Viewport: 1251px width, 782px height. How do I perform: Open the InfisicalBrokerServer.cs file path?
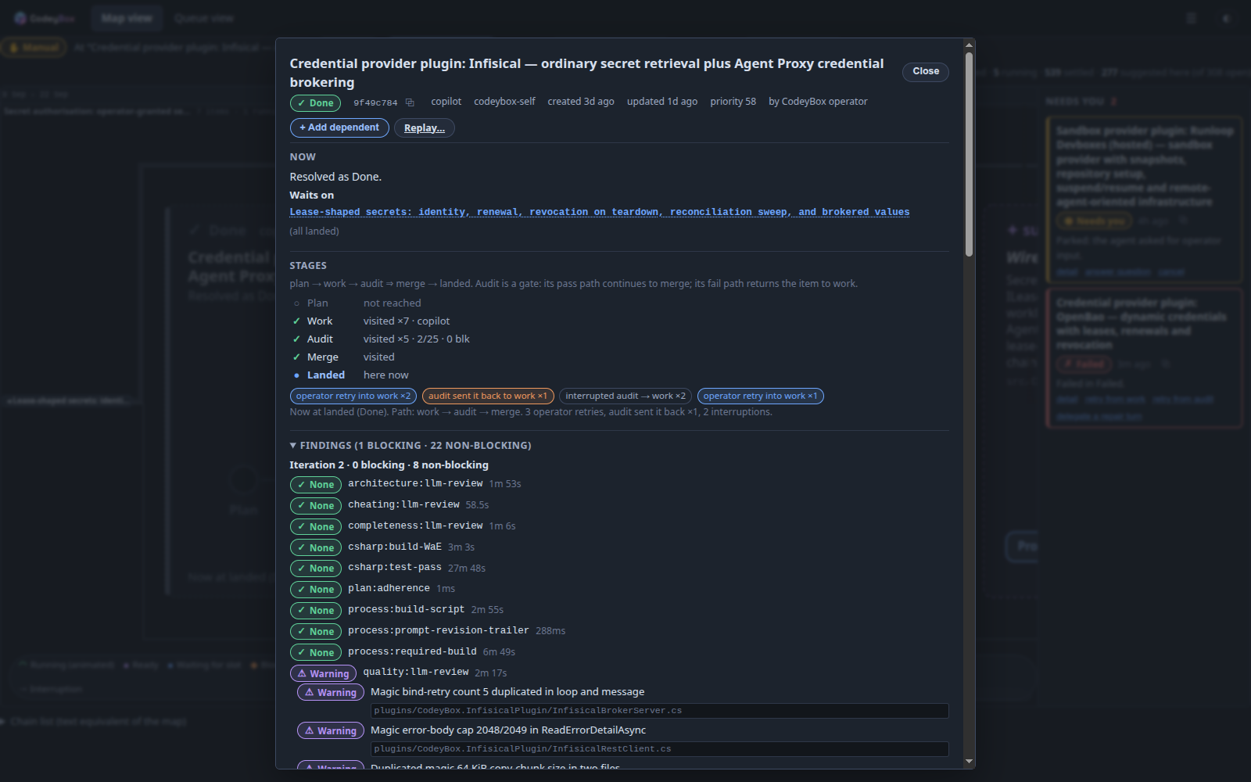[659, 711]
